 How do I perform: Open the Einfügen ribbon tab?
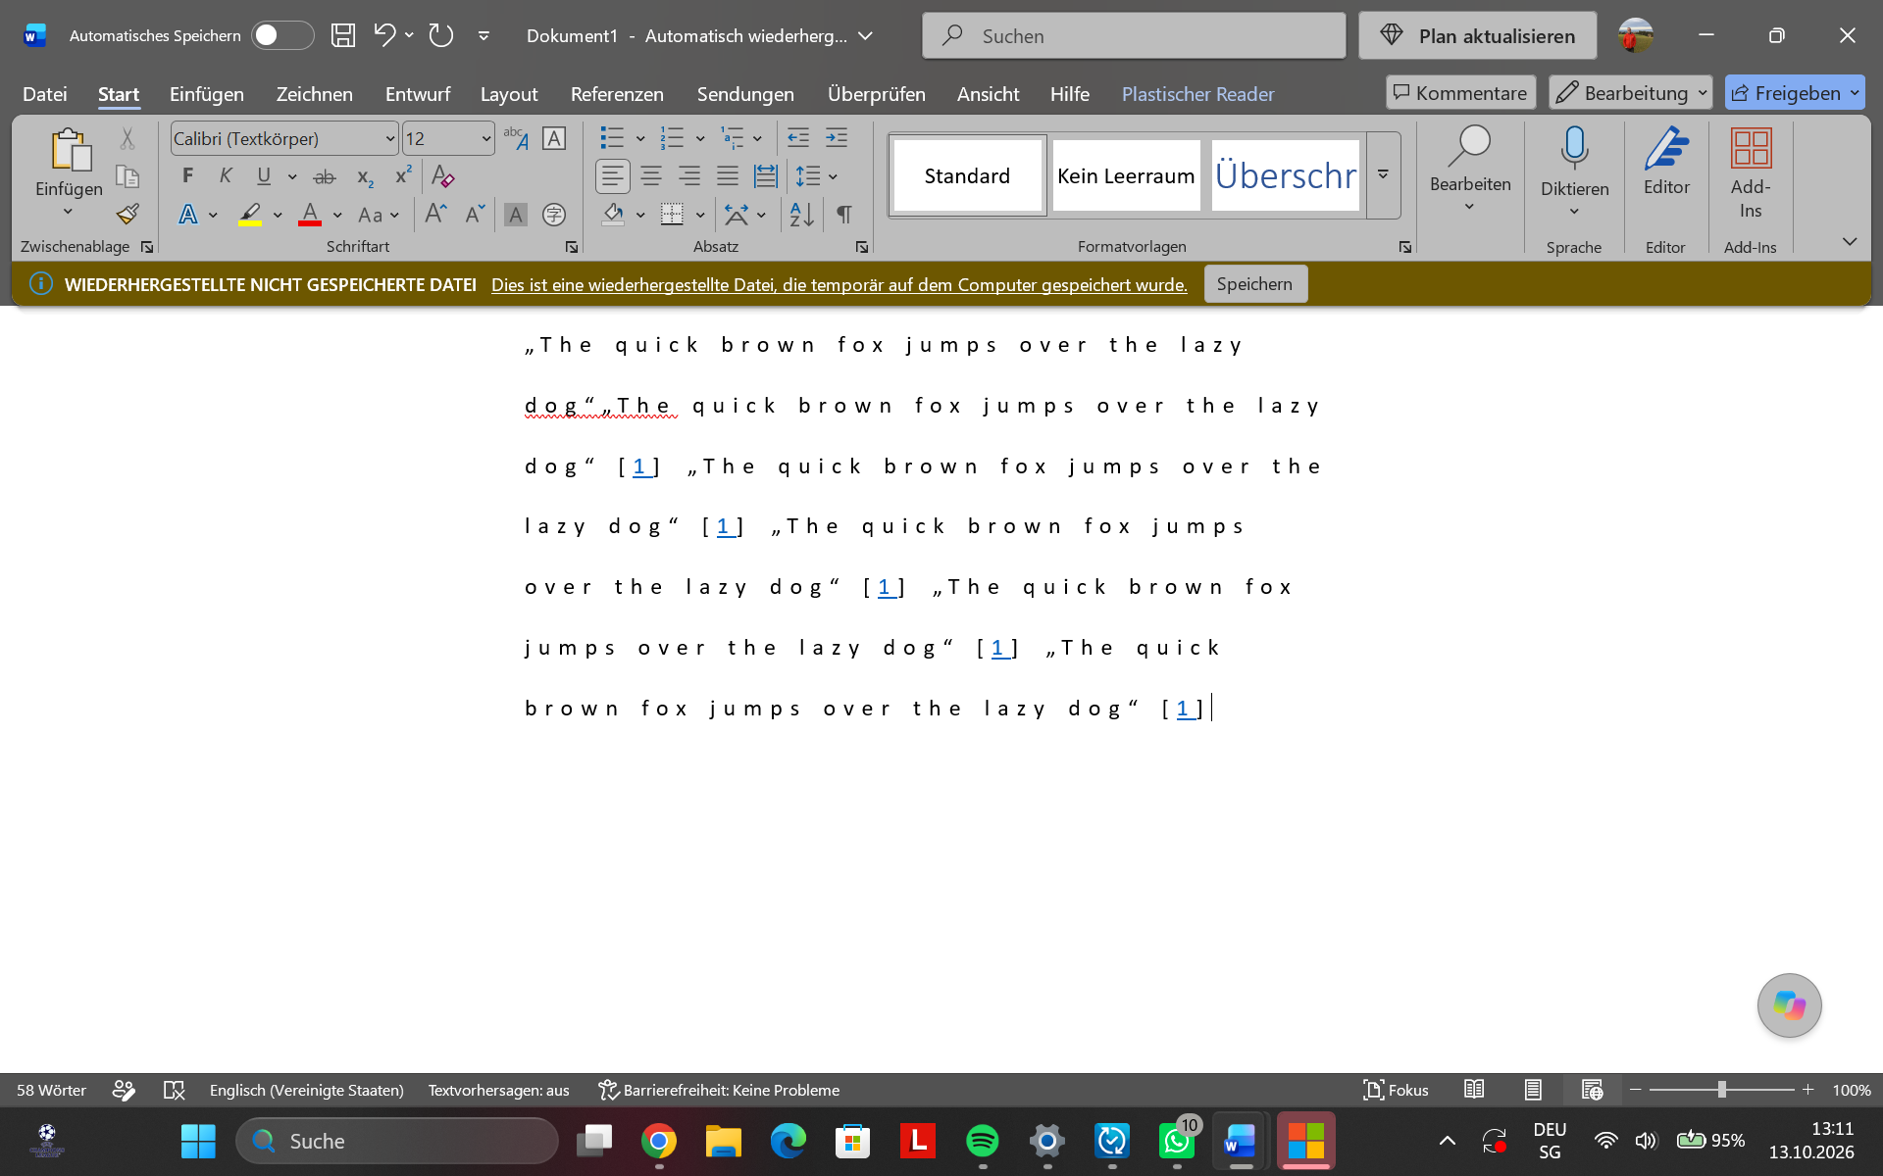coord(206,94)
